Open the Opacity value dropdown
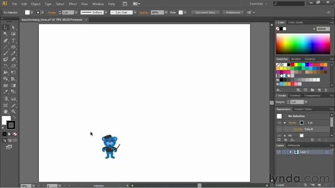Viewport: 335px width, 188px height. point(166,13)
